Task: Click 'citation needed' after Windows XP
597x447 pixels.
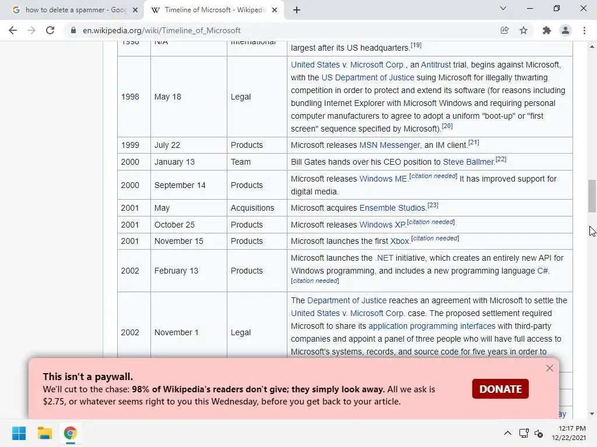Action: pyautogui.click(x=431, y=222)
